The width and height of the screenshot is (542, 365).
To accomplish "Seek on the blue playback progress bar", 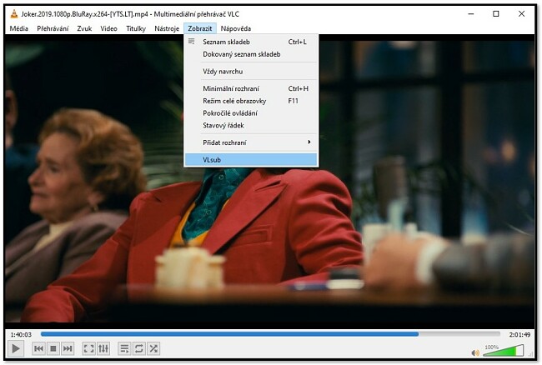I will tap(270, 334).
